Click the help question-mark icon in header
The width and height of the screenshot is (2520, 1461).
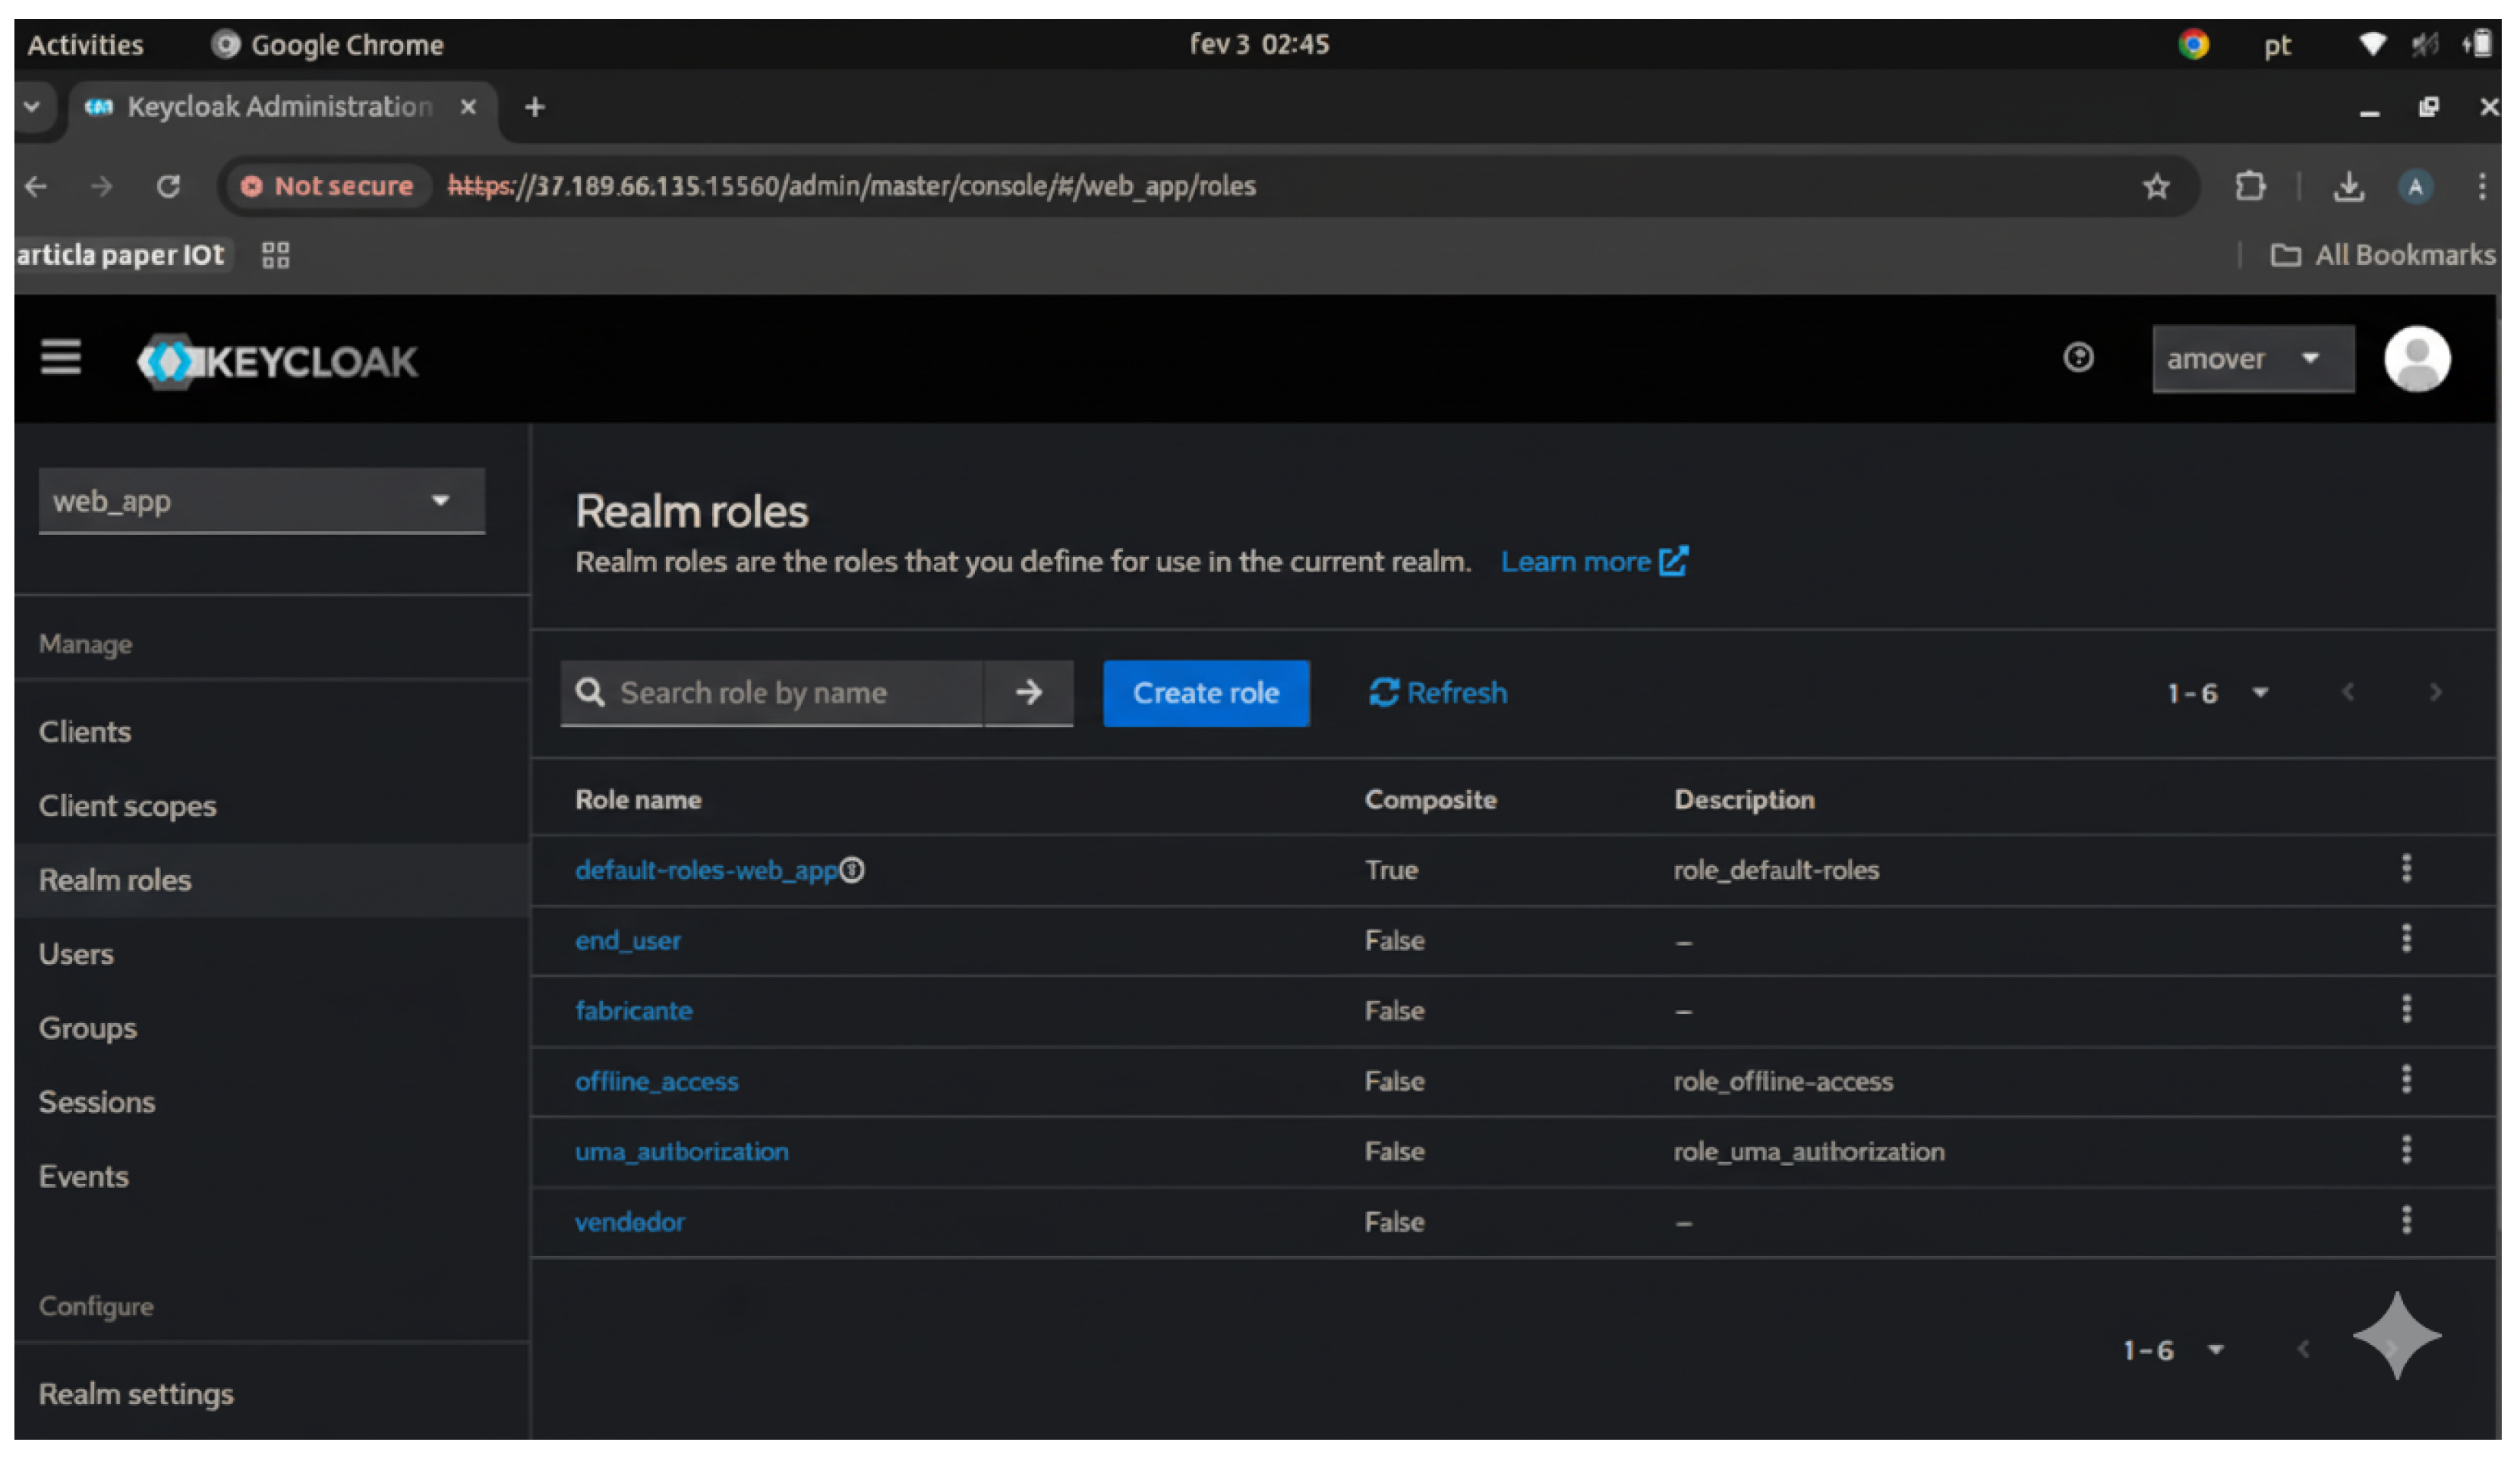tap(2078, 357)
